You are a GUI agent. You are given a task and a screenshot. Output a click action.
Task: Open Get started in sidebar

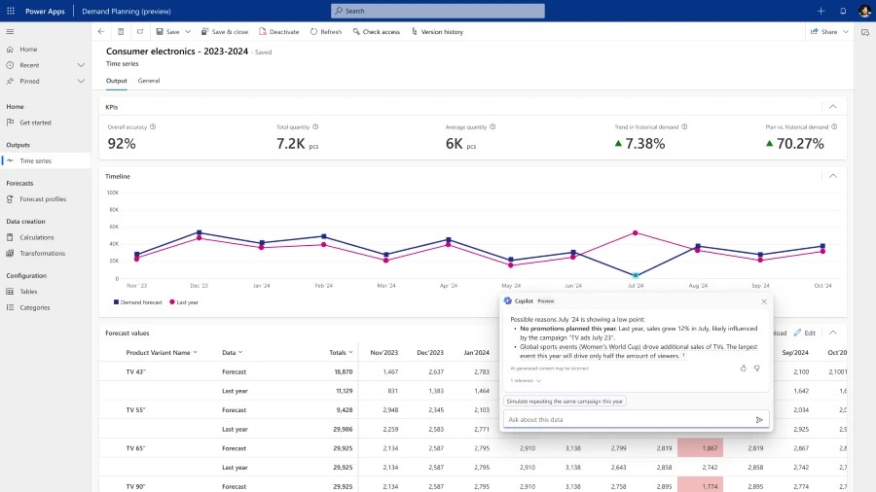35,123
